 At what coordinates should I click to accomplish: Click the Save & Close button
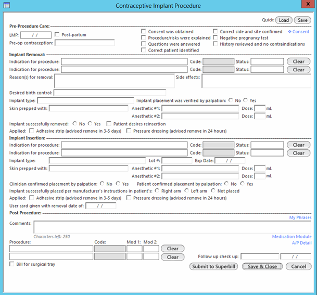coord(262,266)
